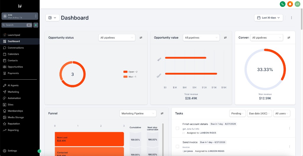Screen dimensions: 303x156
Task: Click the Contacted funnel stage bar
Action: coord(89,151)
